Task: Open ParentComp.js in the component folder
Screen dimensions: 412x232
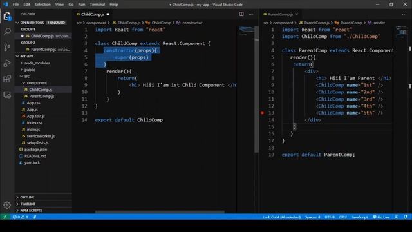Action: pyautogui.click(x=43, y=96)
